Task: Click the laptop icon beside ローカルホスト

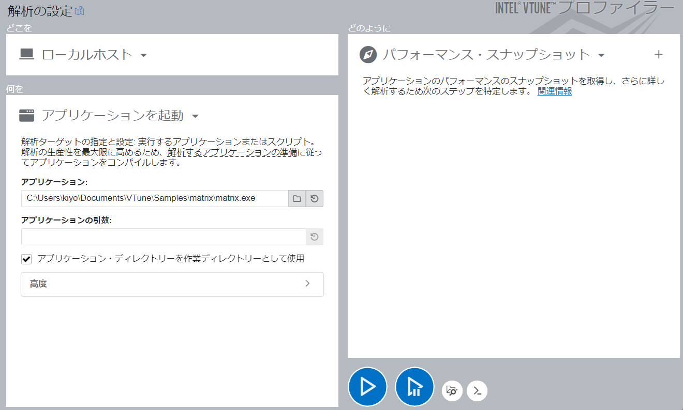Action: pos(26,54)
